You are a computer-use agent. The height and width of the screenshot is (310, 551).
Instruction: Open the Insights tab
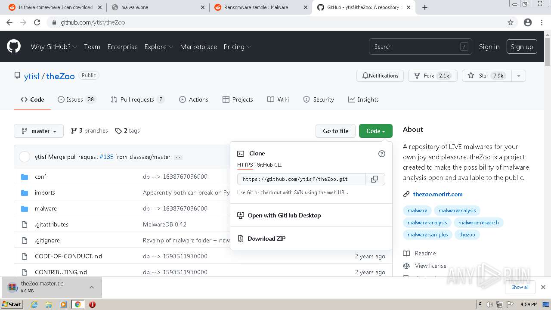pyautogui.click(x=363, y=99)
